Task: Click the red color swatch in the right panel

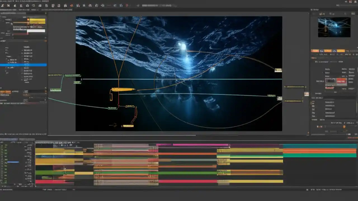Action: (341, 81)
